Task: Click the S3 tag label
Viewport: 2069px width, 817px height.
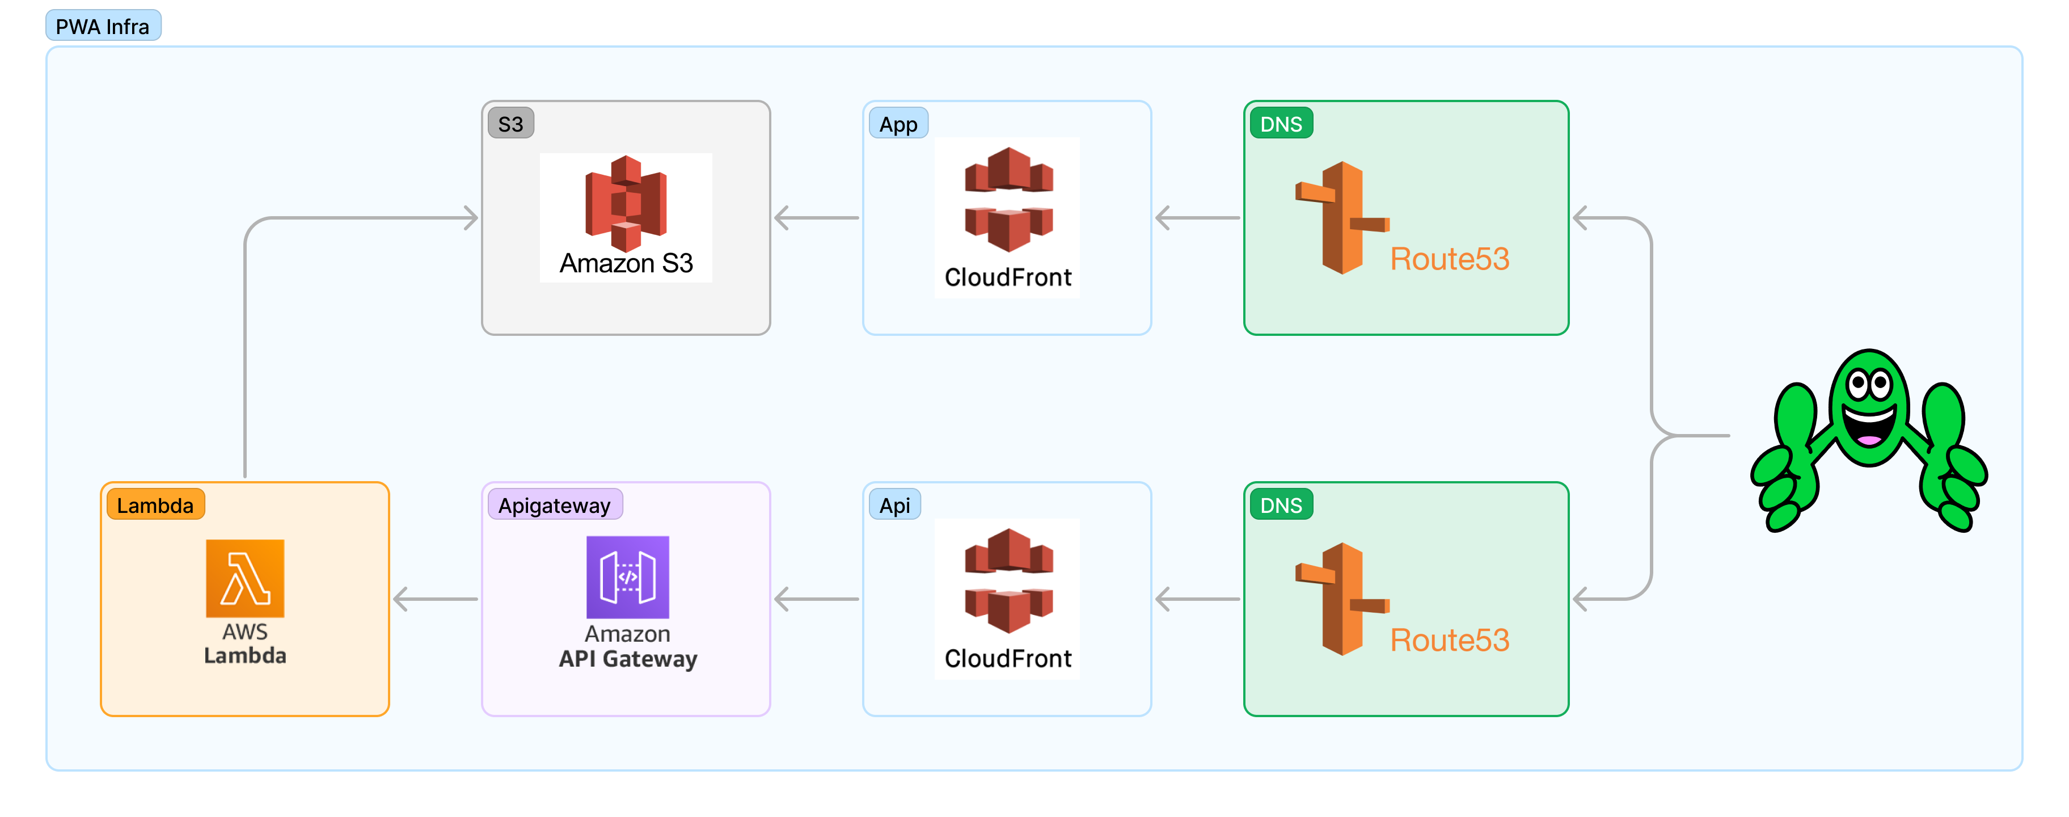Action: [511, 124]
